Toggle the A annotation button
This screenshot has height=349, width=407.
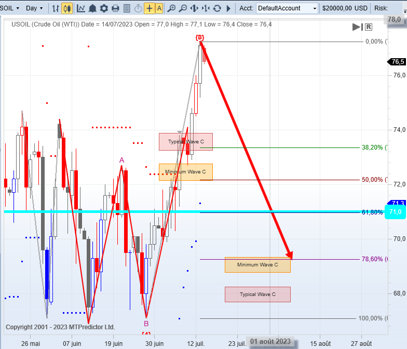point(159,8)
